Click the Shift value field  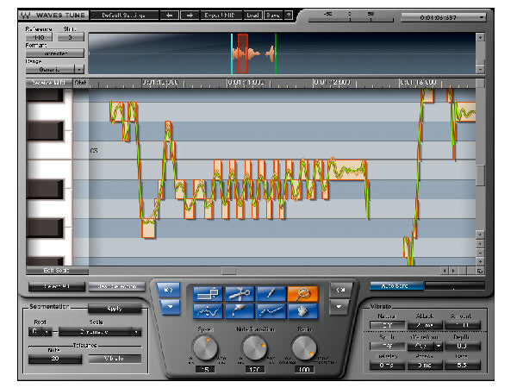click(71, 37)
